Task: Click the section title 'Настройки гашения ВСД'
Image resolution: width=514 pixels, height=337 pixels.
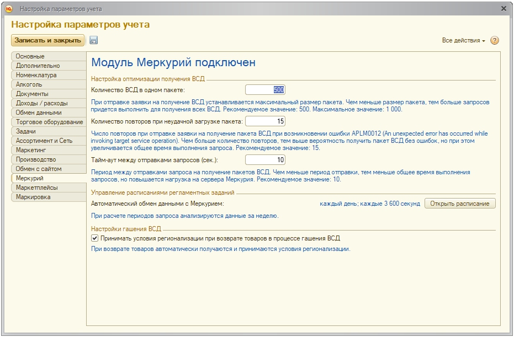Action: [126, 228]
